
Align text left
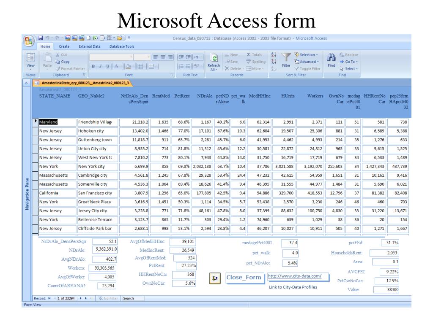[156, 57]
